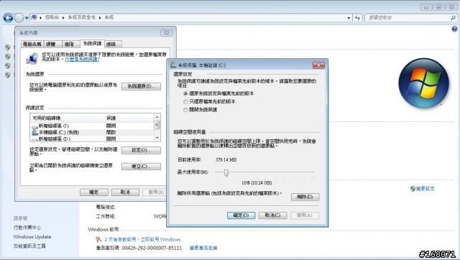The width and height of the screenshot is (460, 260).
Task: Click the 最大使用率 slider thumb
Action: coord(226,172)
